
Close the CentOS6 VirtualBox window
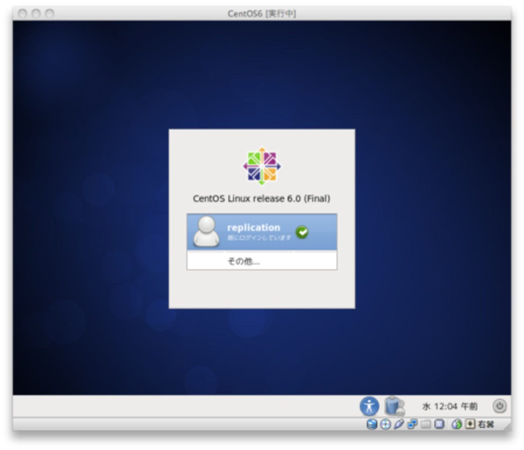[23, 14]
